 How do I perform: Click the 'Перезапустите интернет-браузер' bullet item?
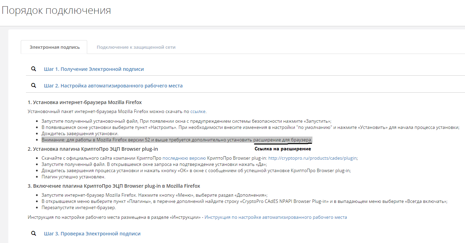[x=79, y=207]
